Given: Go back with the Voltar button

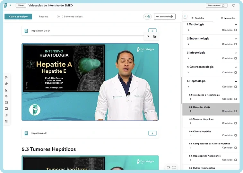Looking at the screenshot, I should pos(21,5).
